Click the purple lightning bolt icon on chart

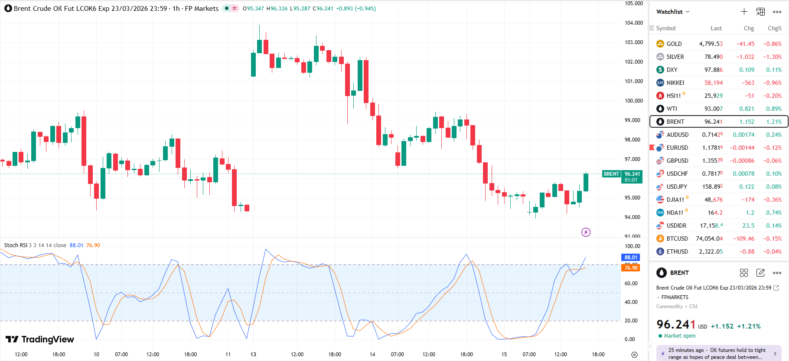586,232
